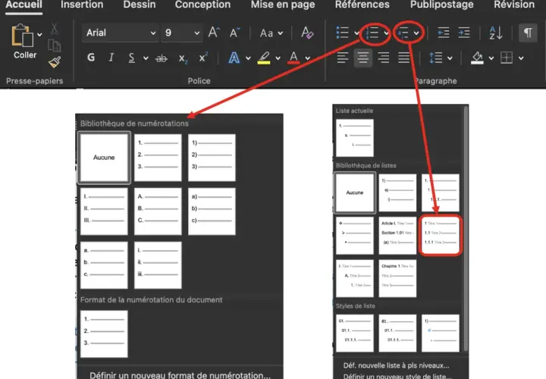This screenshot has width=546, height=379.
Task: Choose the a. b. c. lowercase numbering
Action: click(104, 265)
